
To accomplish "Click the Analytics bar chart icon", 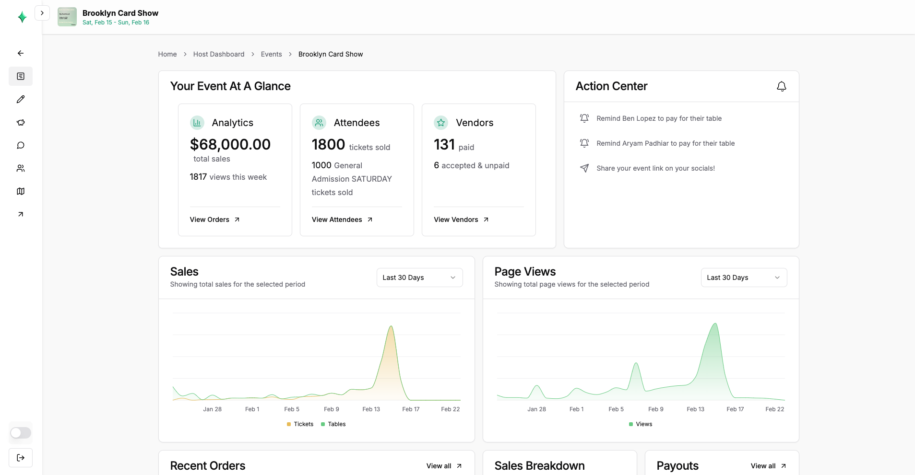I will click(197, 123).
